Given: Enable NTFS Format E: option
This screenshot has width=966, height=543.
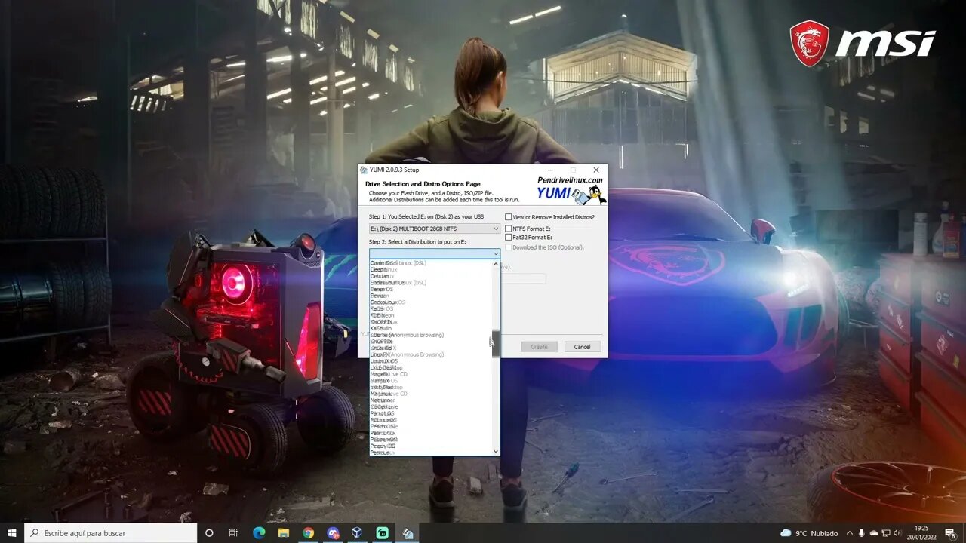Looking at the screenshot, I should click(x=509, y=229).
